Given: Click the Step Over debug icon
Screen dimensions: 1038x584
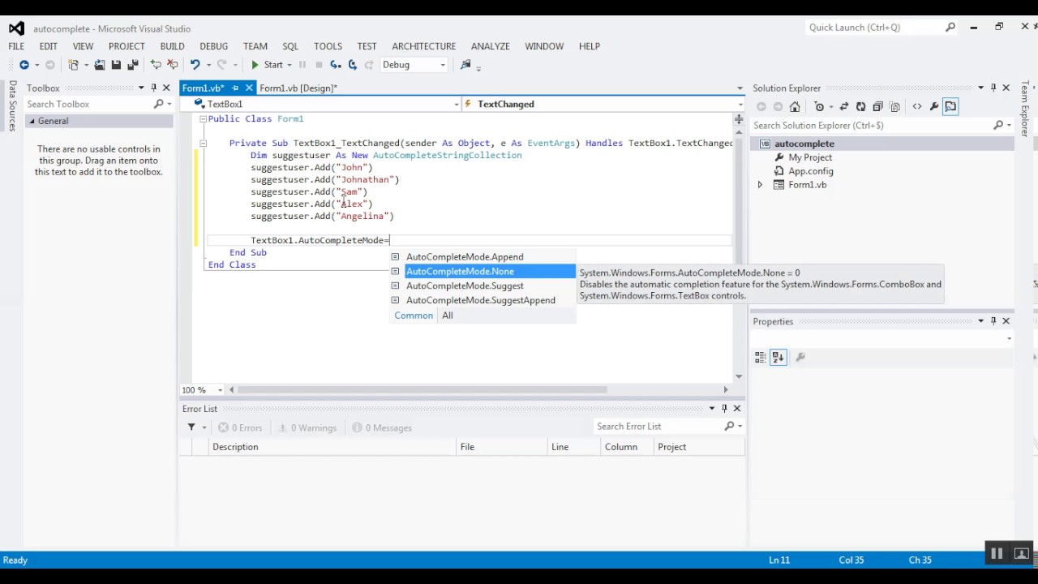Looking at the screenshot, I should click(352, 65).
